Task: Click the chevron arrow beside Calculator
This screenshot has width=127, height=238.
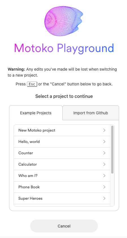Action: point(104,164)
